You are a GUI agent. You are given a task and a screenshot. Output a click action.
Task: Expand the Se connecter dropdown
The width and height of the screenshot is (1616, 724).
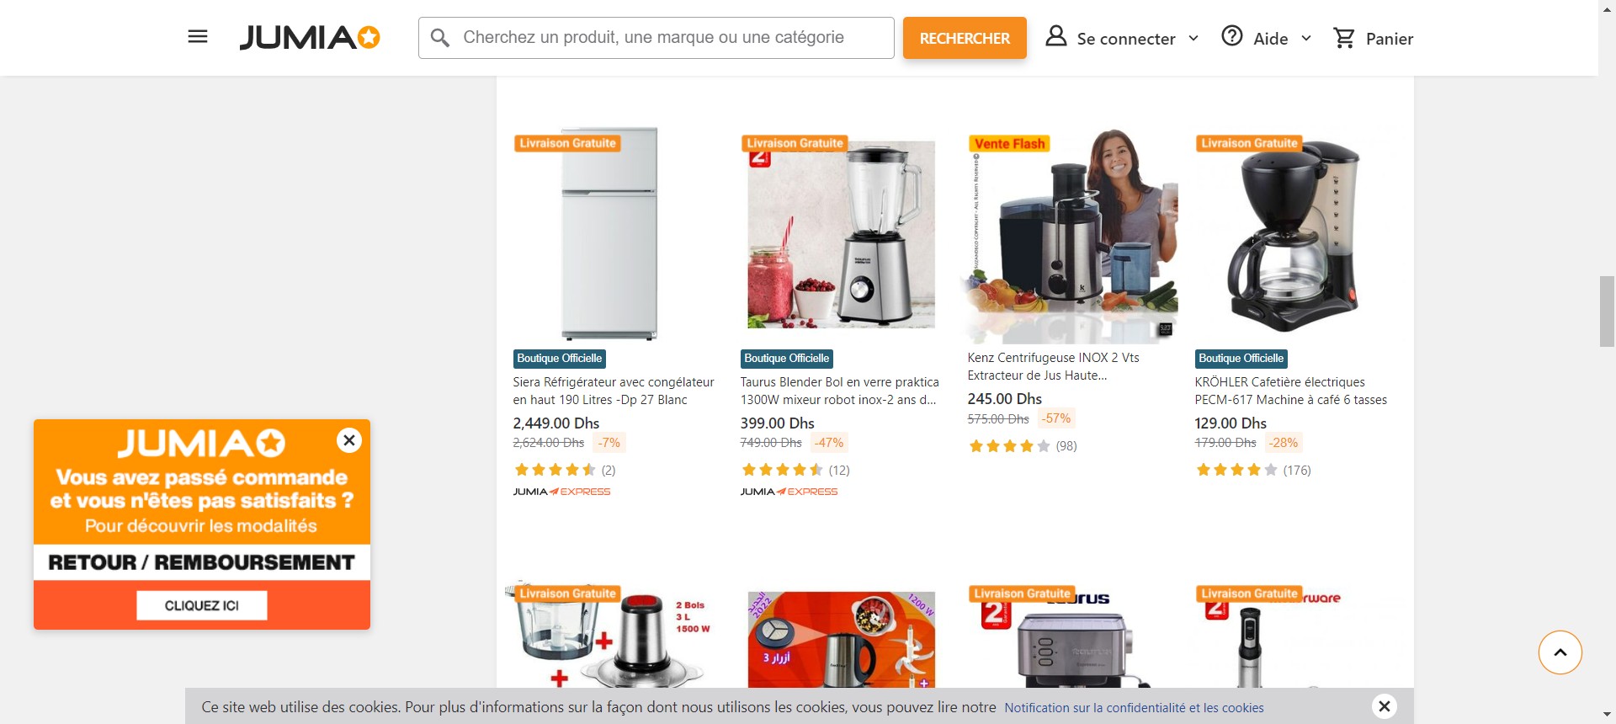click(x=1193, y=39)
